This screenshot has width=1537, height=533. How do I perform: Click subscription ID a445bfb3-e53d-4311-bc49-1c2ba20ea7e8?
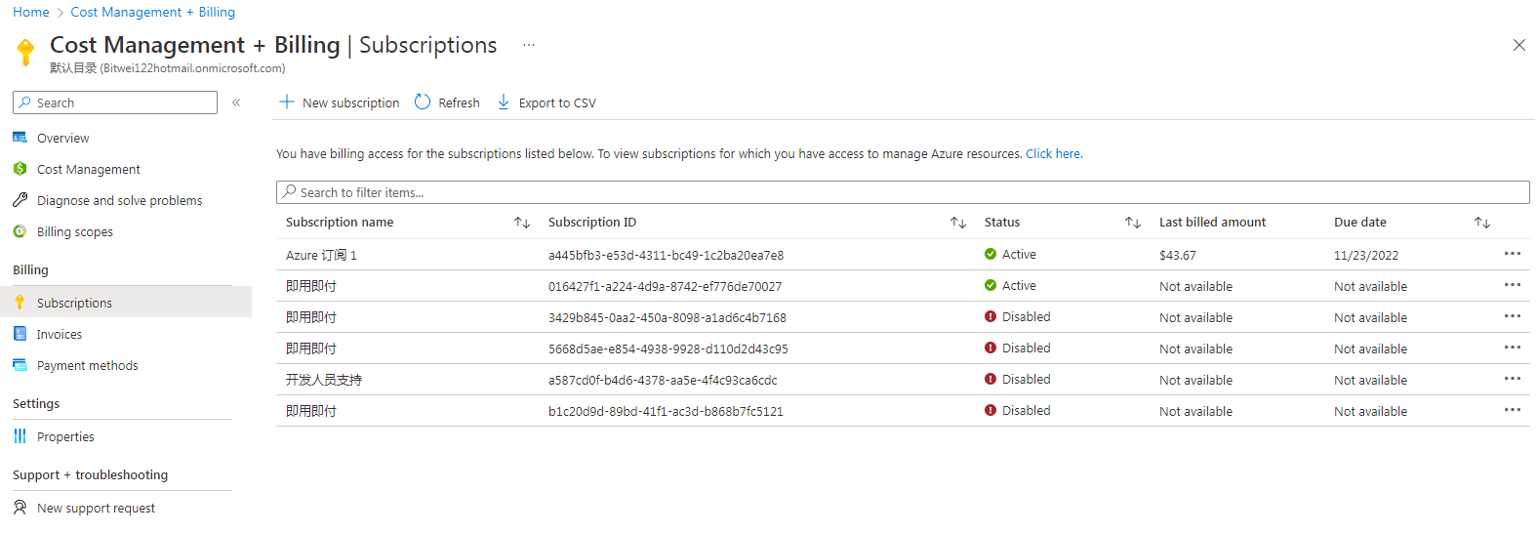coord(666,255)
